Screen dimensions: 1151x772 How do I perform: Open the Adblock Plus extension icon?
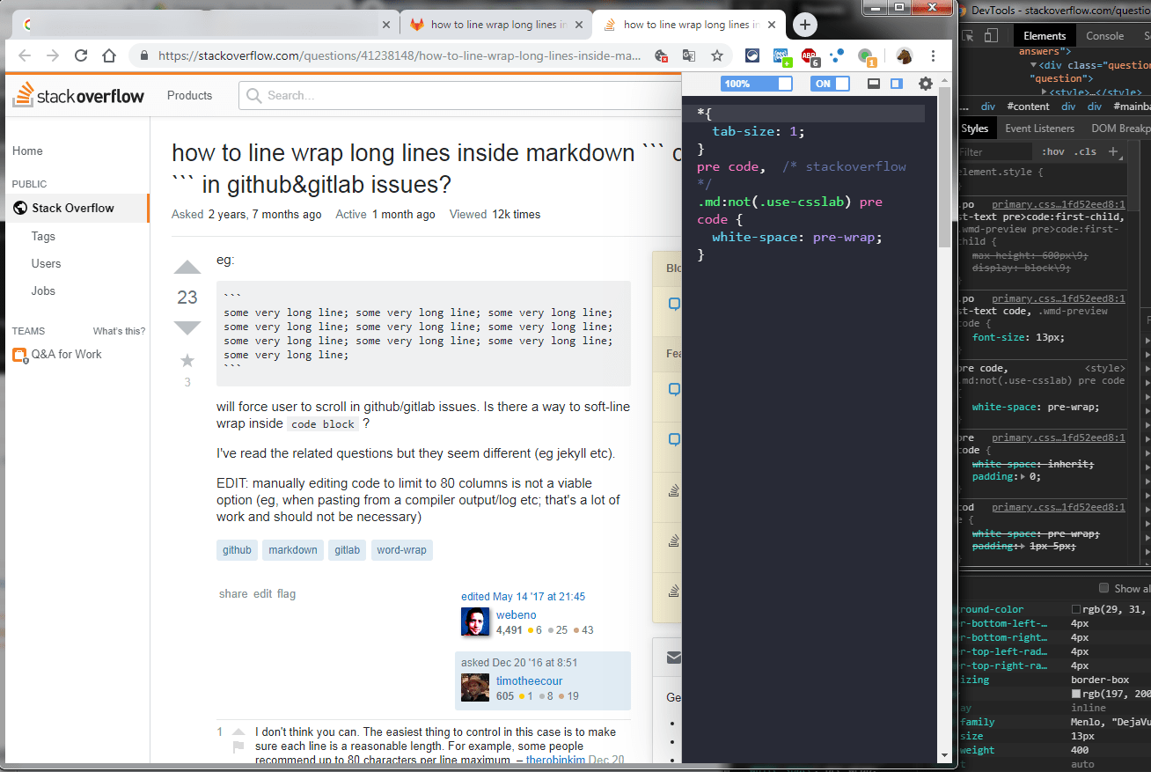click(x=809, y=56)
